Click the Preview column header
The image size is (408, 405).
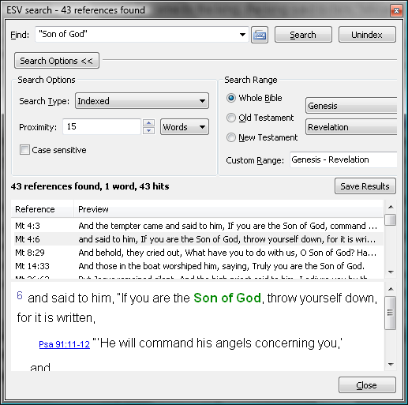pyautogui.click(x=228, y=209)
